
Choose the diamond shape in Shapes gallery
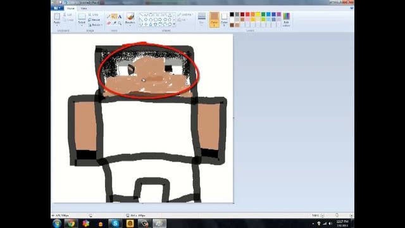point(146,20)
